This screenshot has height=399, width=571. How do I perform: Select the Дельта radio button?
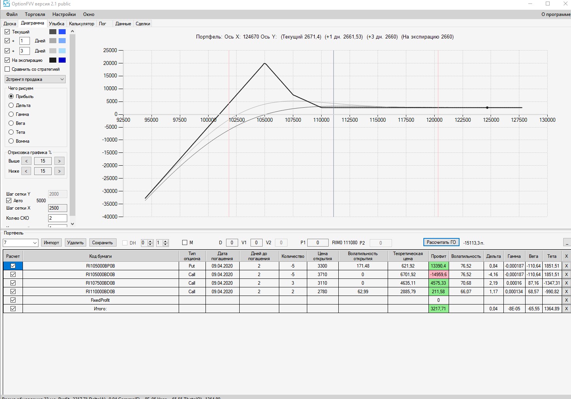coord(11,105)
